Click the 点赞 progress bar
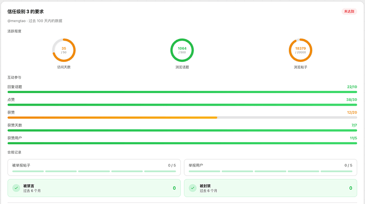Image resolution: width=365 pixels, height=204 pixels. point(182,105)
